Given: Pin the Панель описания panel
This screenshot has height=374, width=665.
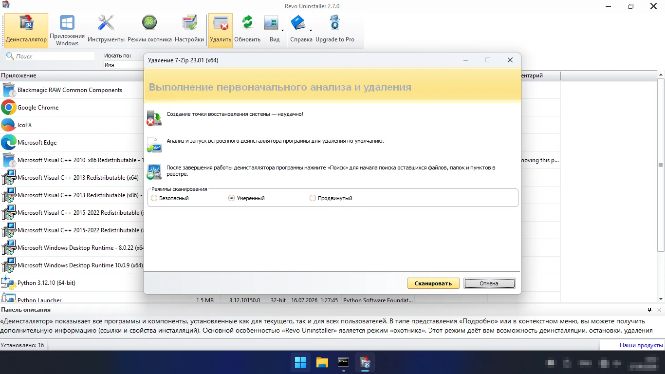Looking at the screenshot, I should (x=649, y=310).
